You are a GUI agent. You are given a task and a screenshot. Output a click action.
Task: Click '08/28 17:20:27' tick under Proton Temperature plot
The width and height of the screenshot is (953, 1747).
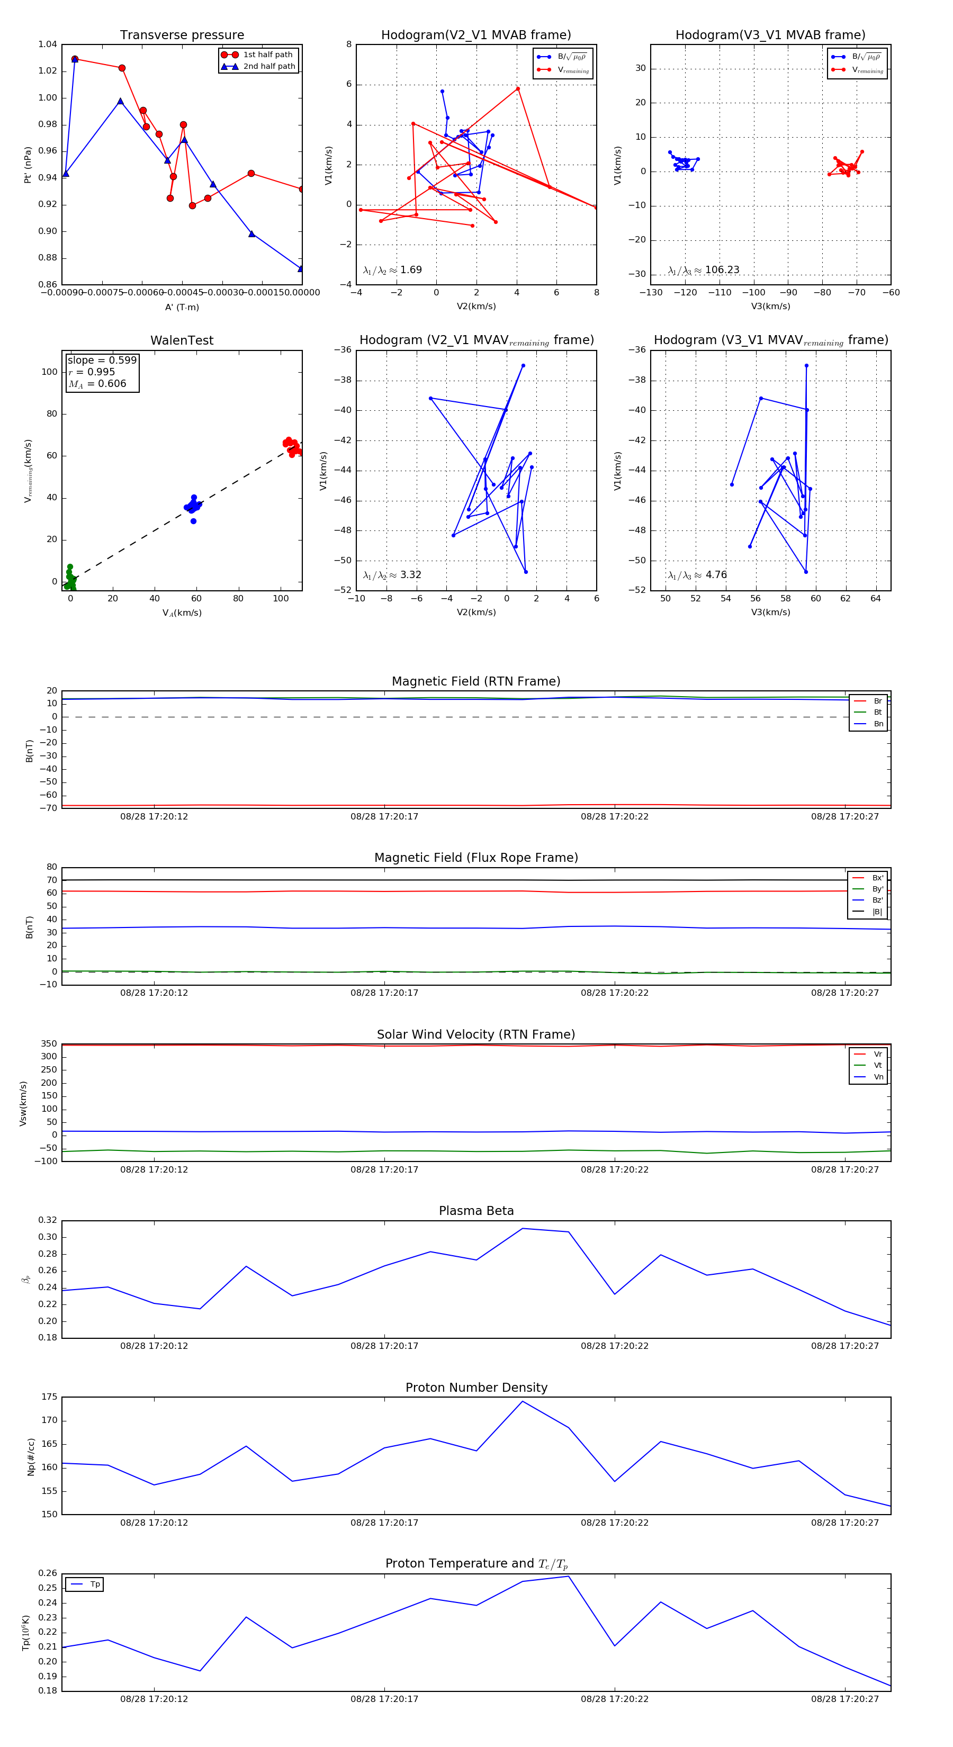point(845,1699)
